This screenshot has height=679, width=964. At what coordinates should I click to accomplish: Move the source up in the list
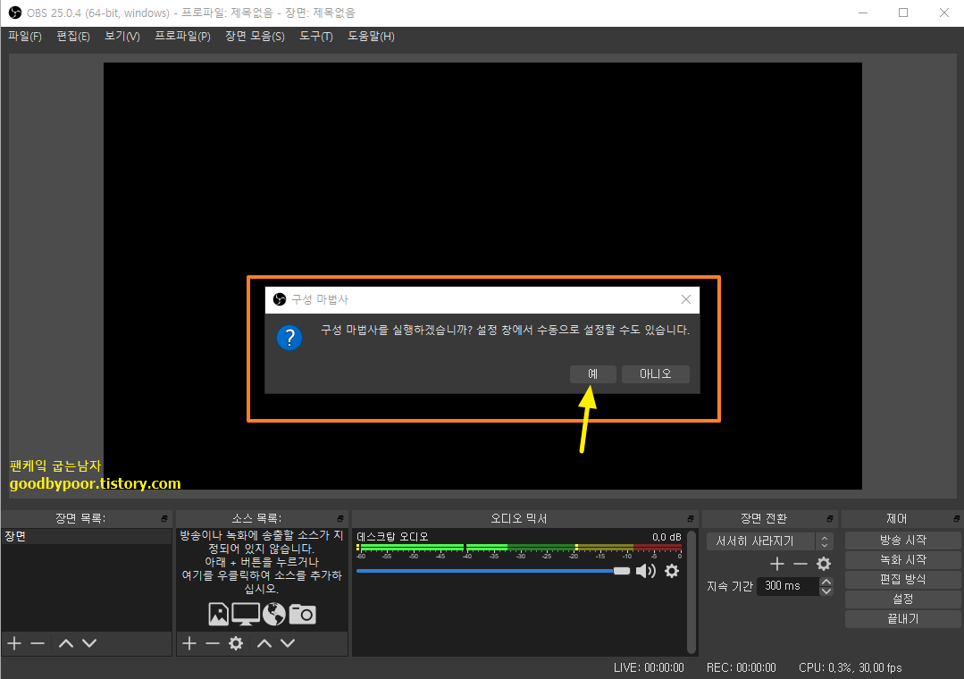click(x=264, y=643)
